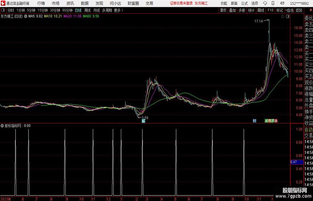Switch to 60分钟 period tab

[x=68, y=10]
